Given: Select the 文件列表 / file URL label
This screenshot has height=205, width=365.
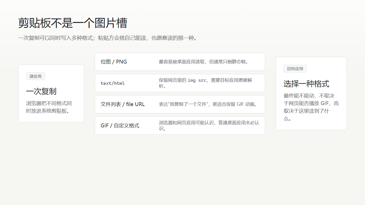Looking at the screenshot, I should 123,104.
